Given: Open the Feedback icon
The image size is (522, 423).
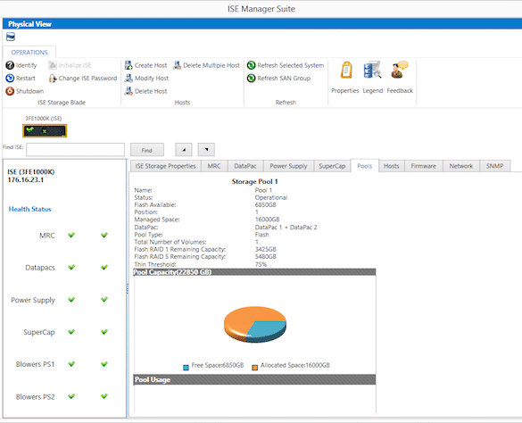Looking at the screenshot, I should pyautogui.click(x=400, y=70).
